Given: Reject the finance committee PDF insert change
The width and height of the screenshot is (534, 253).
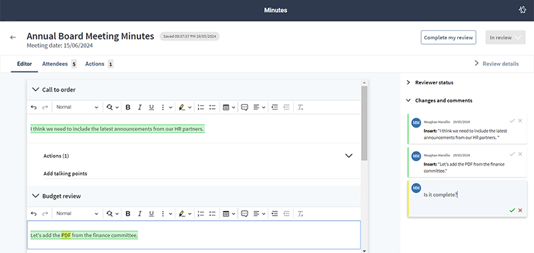Looking at the screenshot, I should point(520,154).
